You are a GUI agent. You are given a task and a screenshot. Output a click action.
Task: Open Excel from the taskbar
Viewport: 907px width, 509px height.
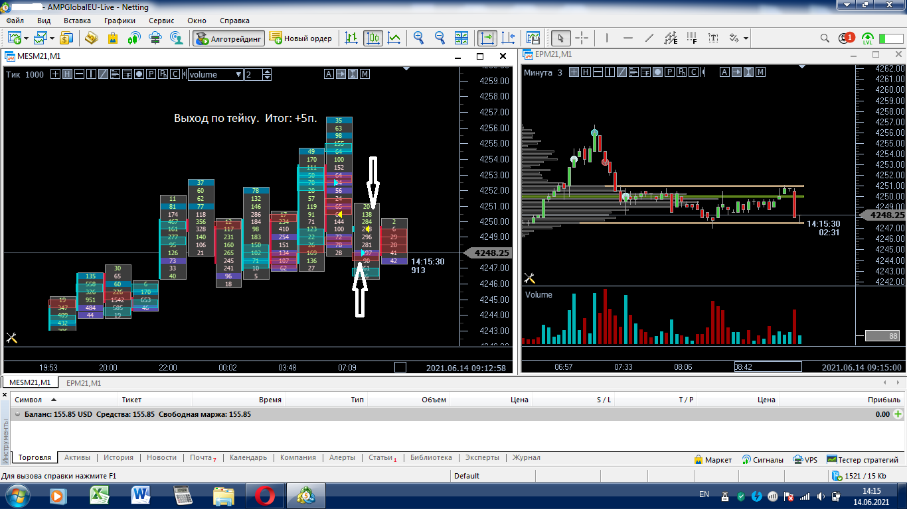(100, 496)
